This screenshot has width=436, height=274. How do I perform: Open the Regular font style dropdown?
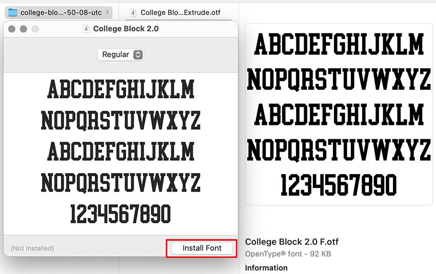[121, 55]
